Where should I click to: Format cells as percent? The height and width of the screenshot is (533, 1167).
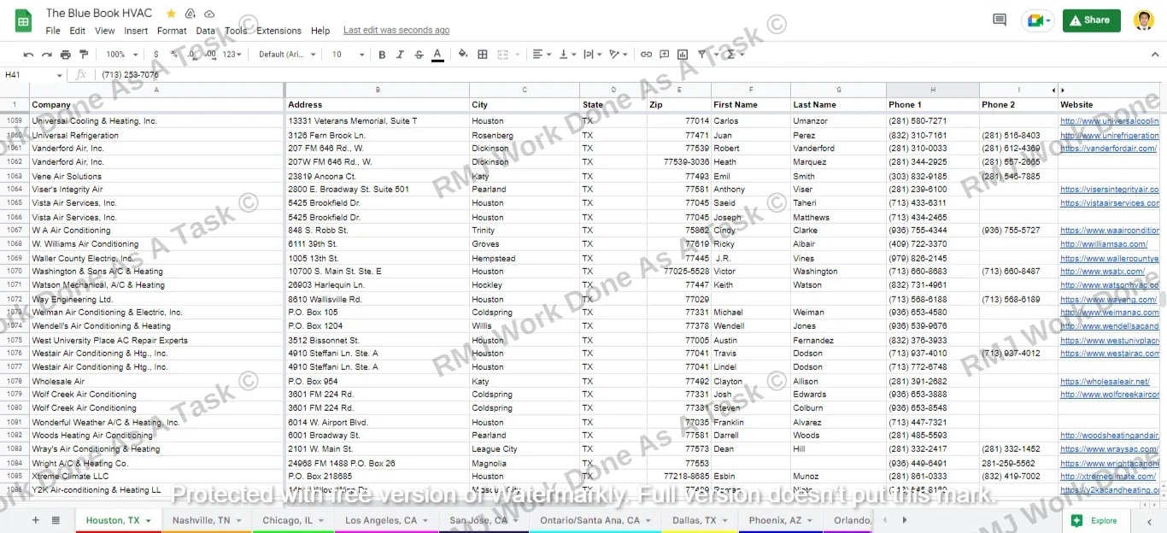pyautogui.click(x=174, y=55)
